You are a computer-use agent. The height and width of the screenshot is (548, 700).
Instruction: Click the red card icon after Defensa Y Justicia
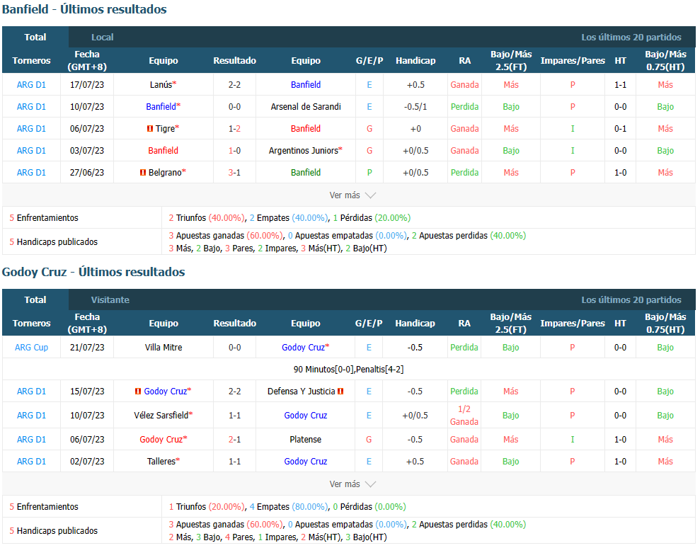click(x=340, y=392)
